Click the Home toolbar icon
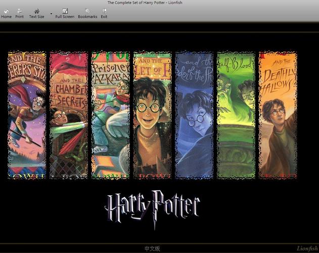319x253 pixels. pos(6,11)
